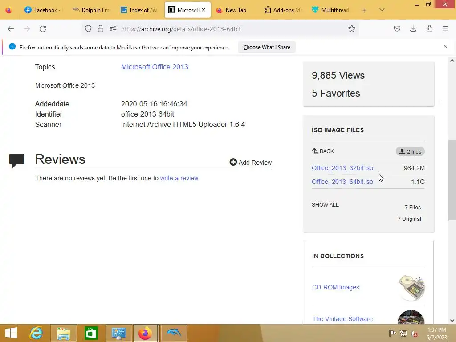Close the Microsoft Office archive tab
The image size is (456, 342).
204,10
